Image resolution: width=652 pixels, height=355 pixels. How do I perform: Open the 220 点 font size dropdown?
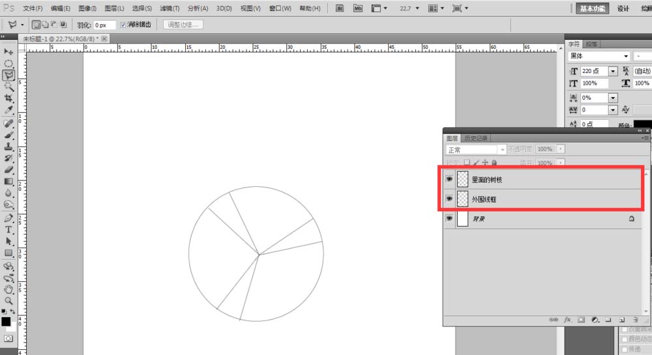pyautogui.click(x=613, y=71)
